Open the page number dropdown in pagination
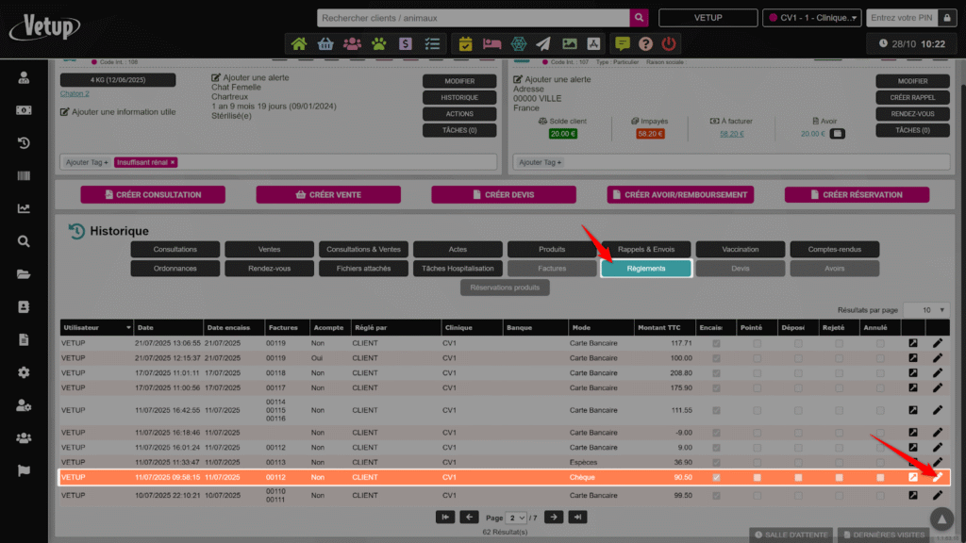The image size is (966, 543). click(516, 518)
